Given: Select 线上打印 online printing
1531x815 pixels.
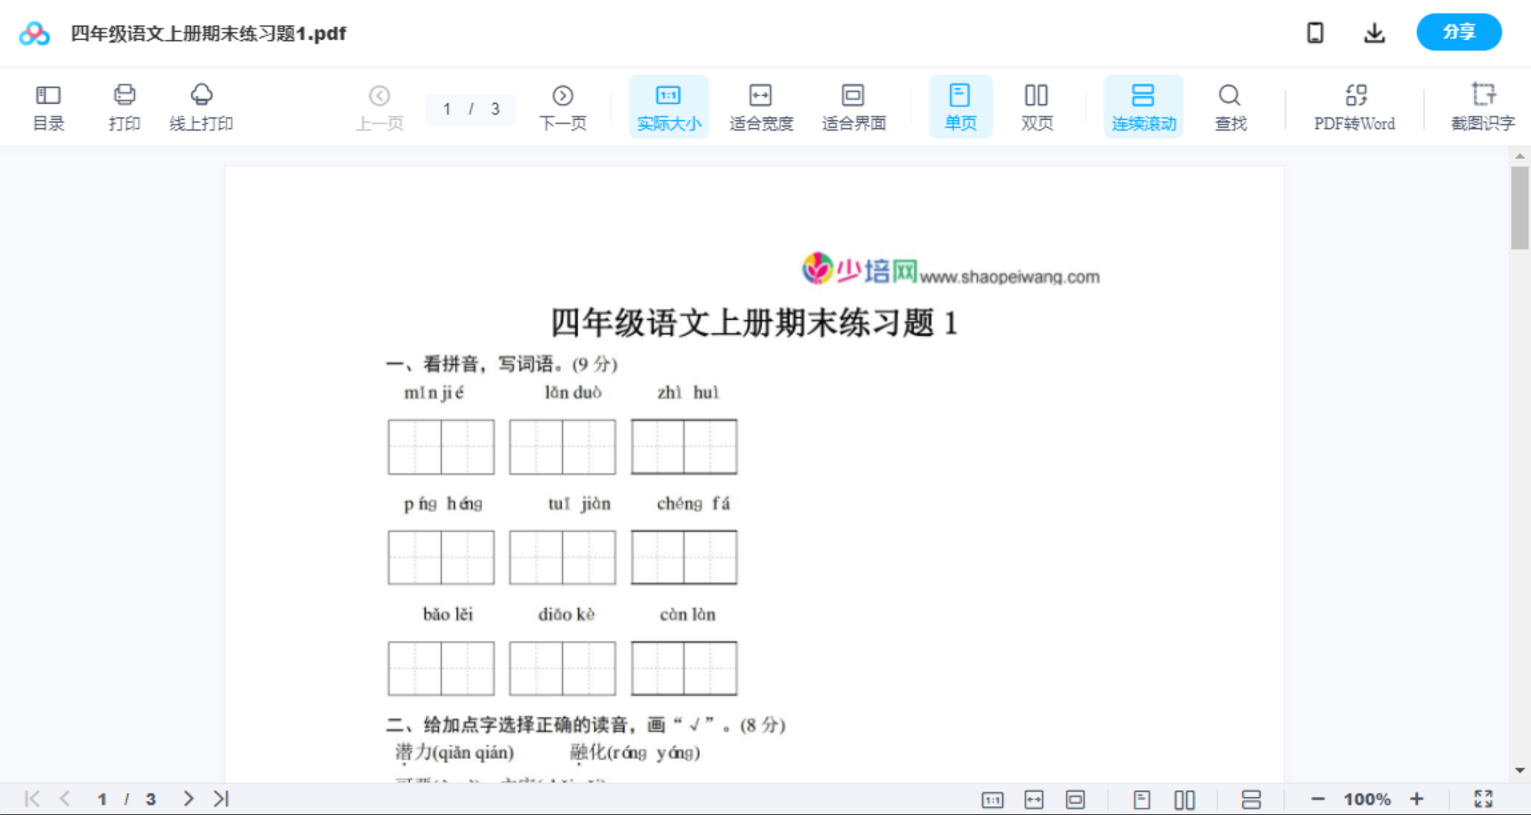Looking at the screenshot, I should [201, 106].
